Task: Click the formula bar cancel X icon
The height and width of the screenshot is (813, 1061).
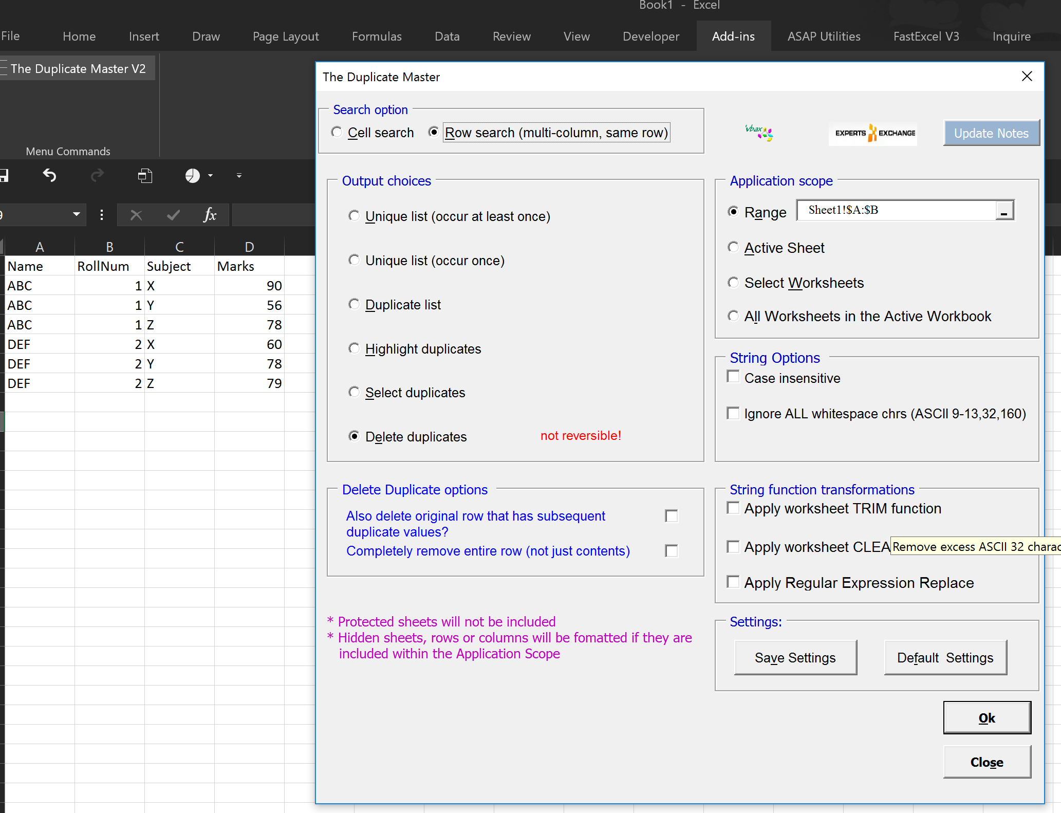Action: [136, 215]
